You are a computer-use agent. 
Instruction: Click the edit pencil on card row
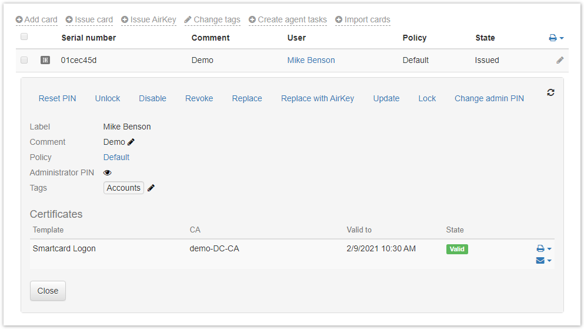click(x=560, y=60)
